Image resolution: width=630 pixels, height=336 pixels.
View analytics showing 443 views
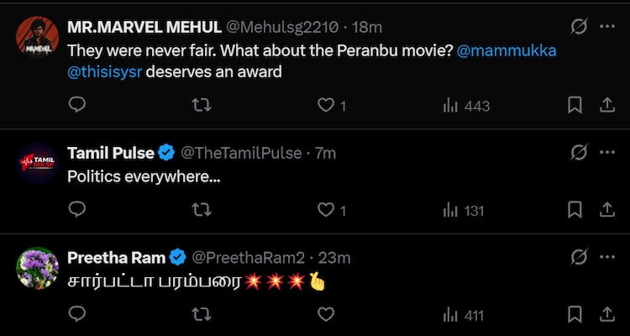(466, 106)
